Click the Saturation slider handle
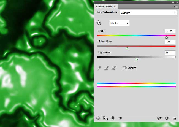Screen dimensions: 179x127 [x=127, y=48]
